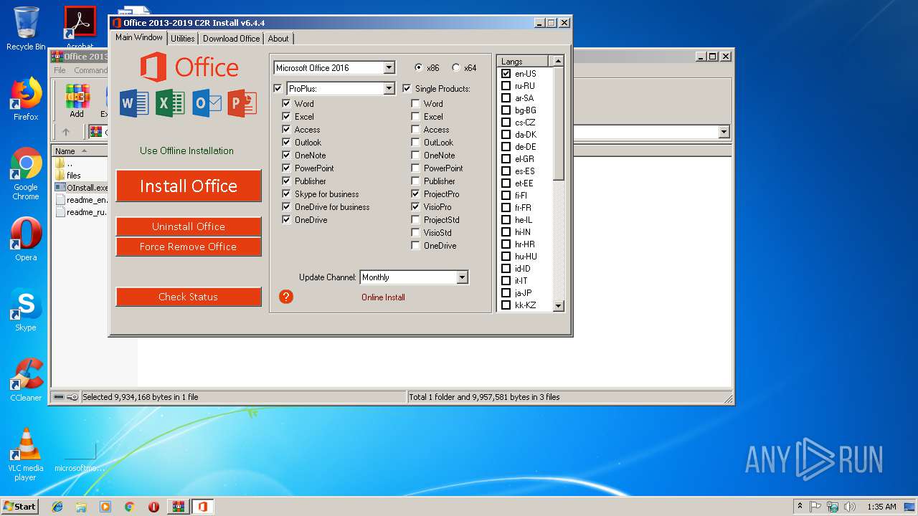This screenshot has height=516, width=918.
Task: Uncheck ProjectPro single product
Action: (x=416, y=194)
